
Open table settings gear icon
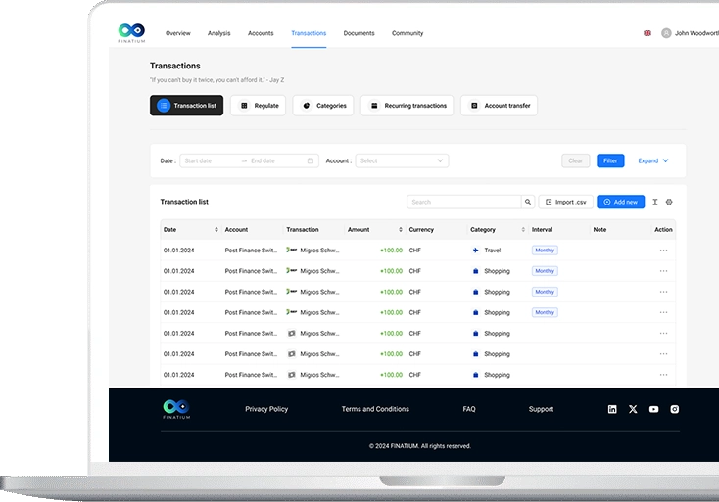(669, 202)
